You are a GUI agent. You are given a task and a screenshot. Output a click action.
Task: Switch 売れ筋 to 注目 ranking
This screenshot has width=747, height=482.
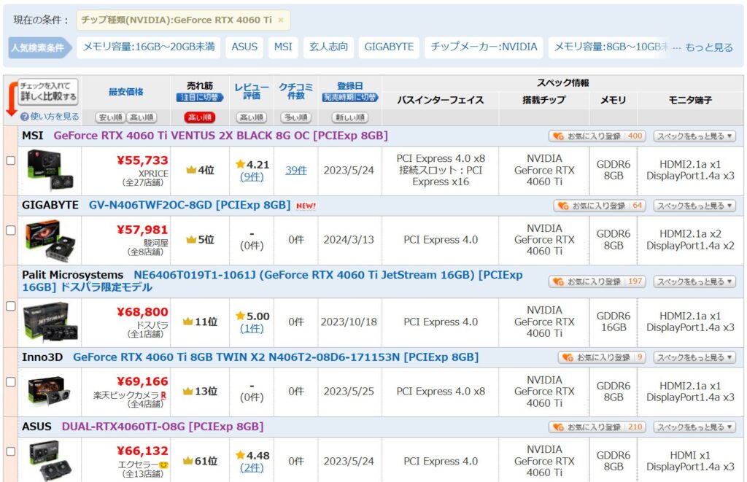point(200,98)
